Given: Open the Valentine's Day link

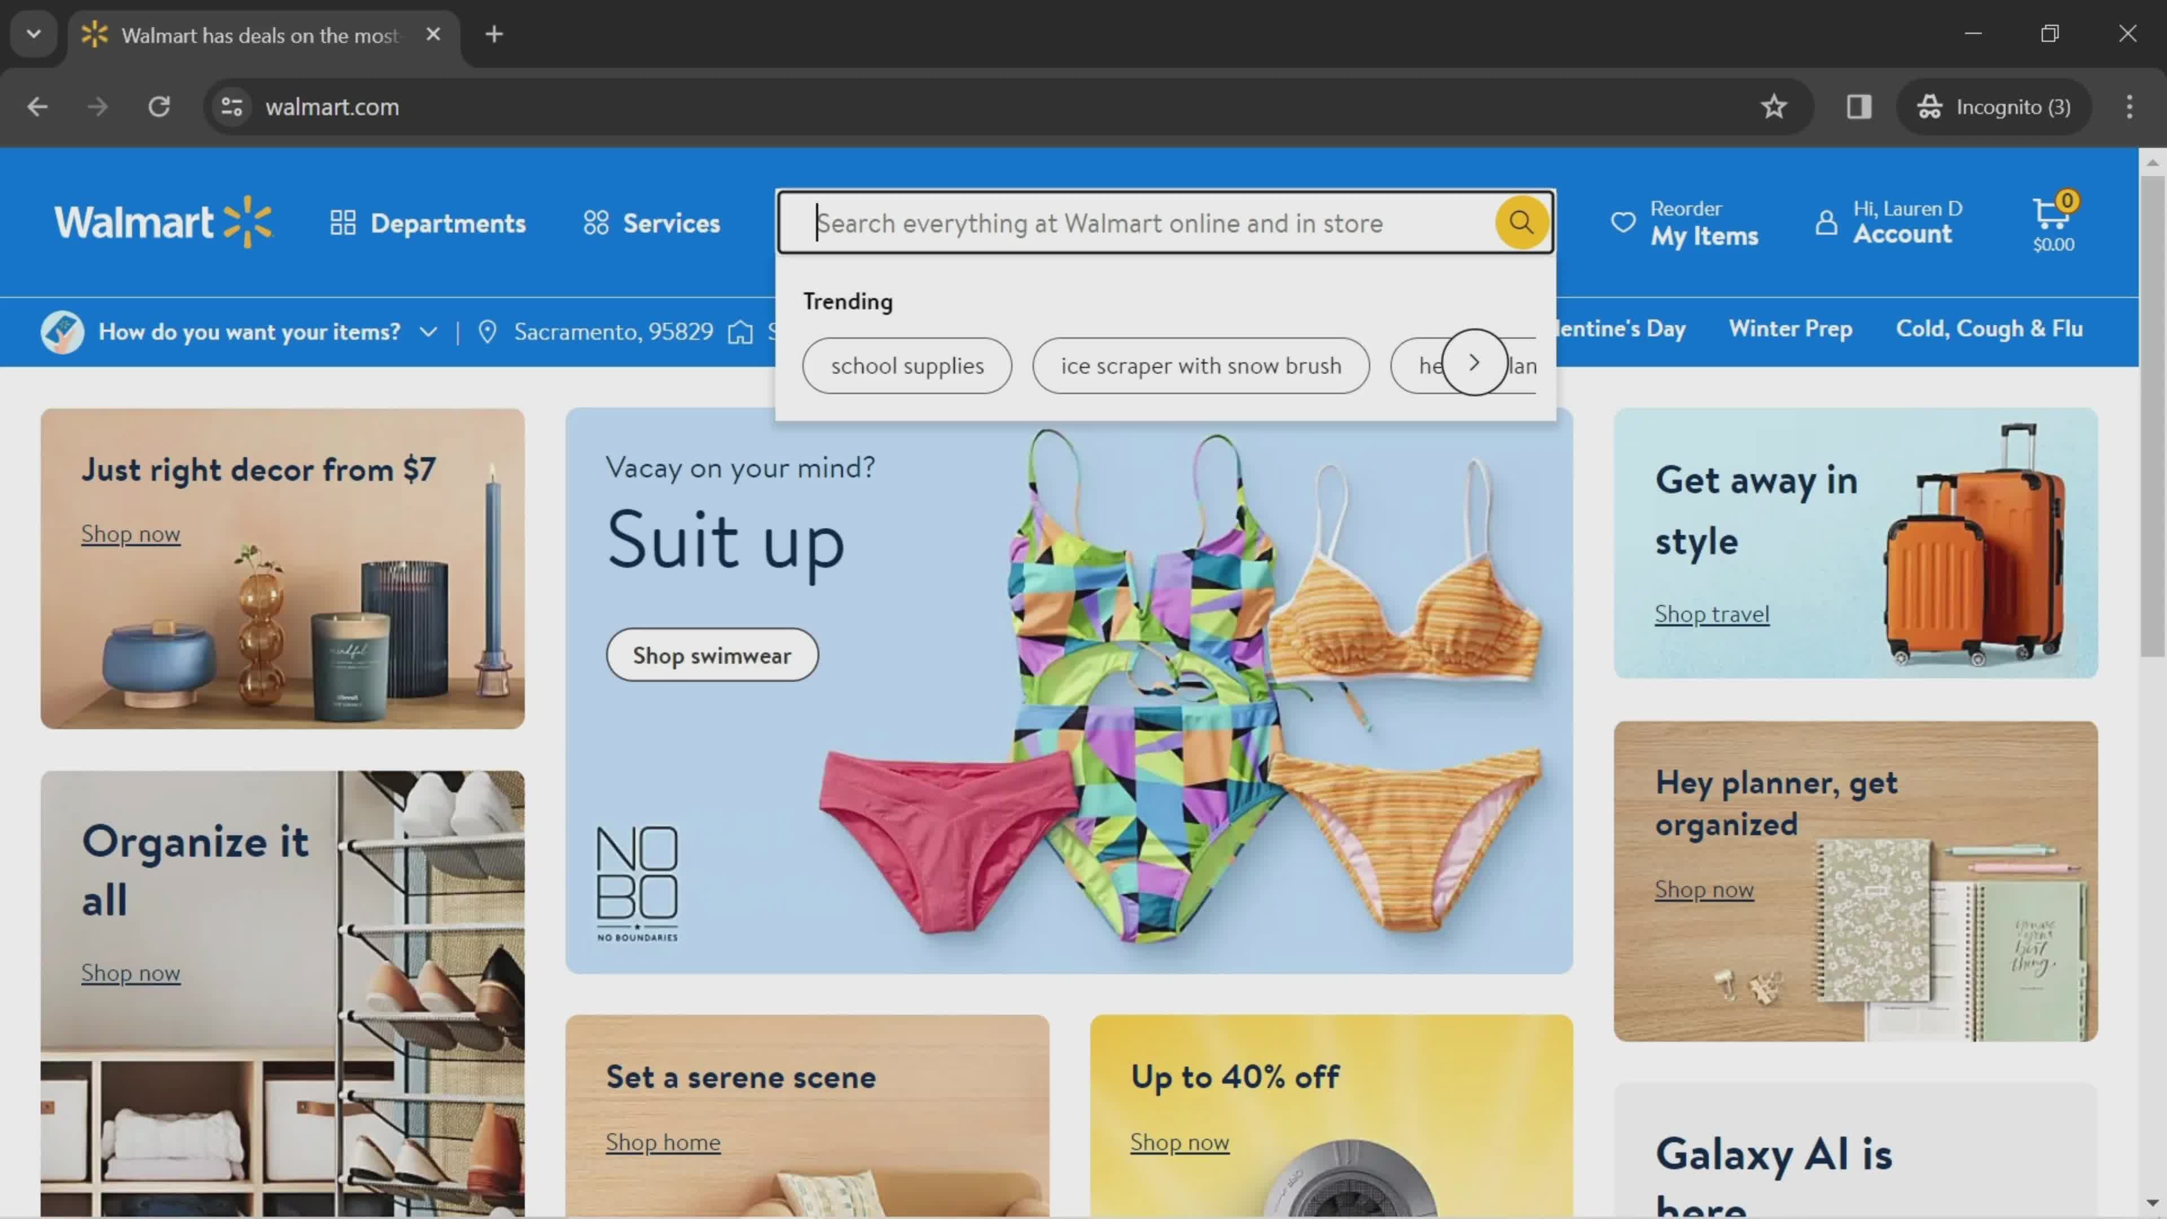Looking at the screenshot, I should (x=1621, y=329).
